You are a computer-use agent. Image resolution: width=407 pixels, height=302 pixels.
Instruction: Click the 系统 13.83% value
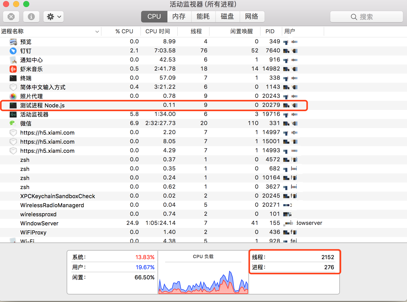[145, 257]
